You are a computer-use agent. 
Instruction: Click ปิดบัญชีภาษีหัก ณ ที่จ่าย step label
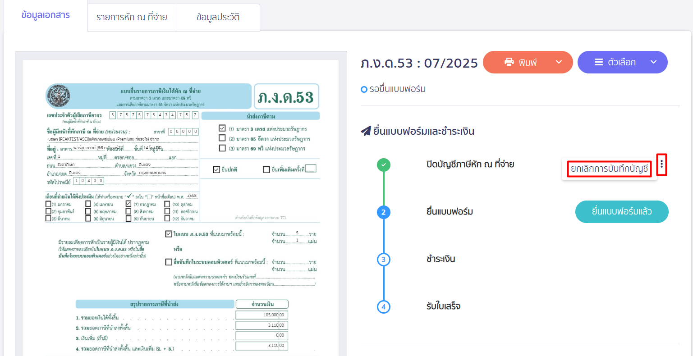click(x=470, y=164)
